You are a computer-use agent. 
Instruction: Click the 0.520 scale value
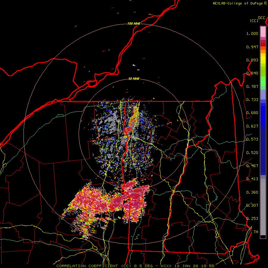coord(252,153)
